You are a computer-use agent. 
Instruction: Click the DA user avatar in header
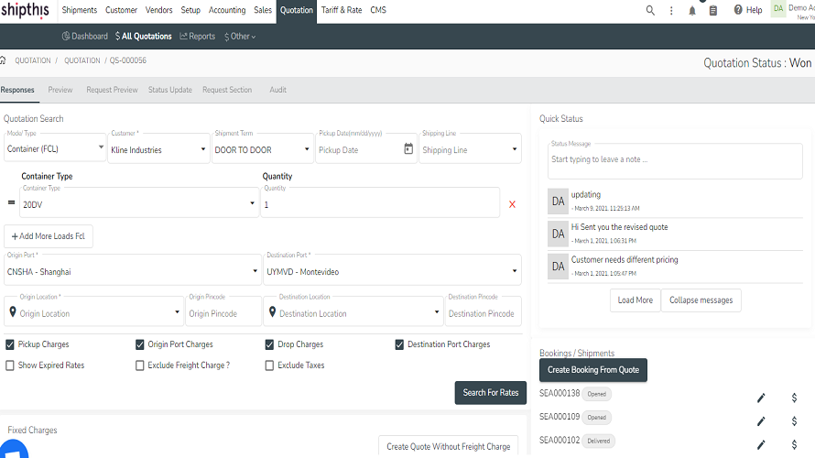tap(778, 9)
